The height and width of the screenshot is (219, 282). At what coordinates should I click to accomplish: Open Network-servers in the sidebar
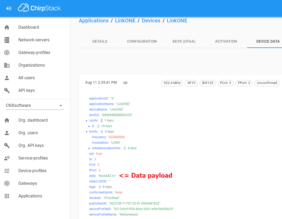(34, 40)
